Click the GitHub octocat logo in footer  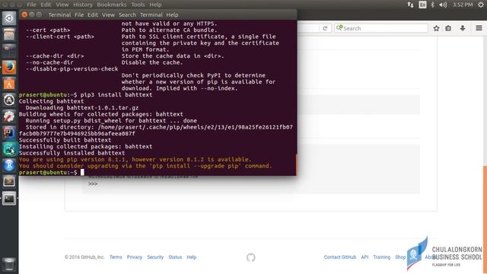tap(251, 257)
